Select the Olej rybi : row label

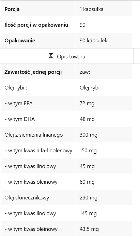16,88
